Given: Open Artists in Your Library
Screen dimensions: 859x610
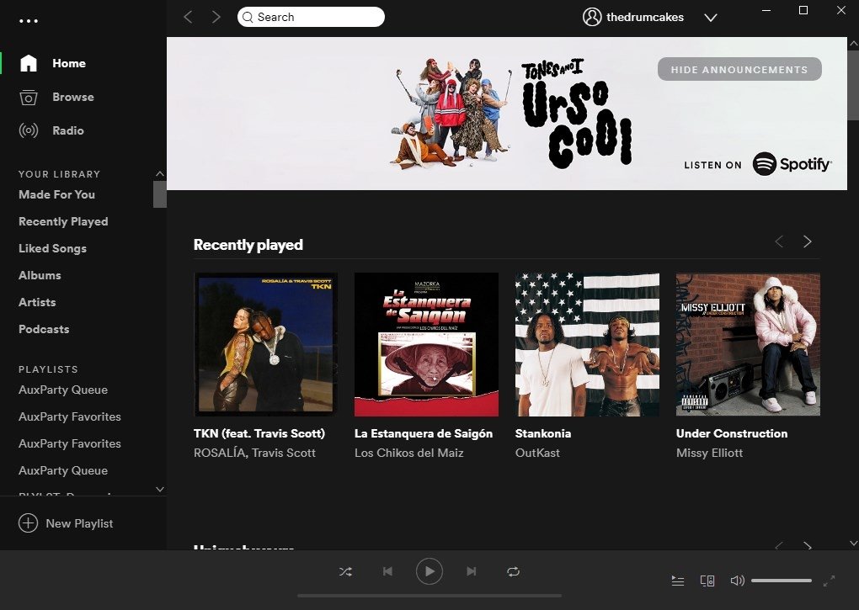Looking at the screenshot, I should coord(37,302).
